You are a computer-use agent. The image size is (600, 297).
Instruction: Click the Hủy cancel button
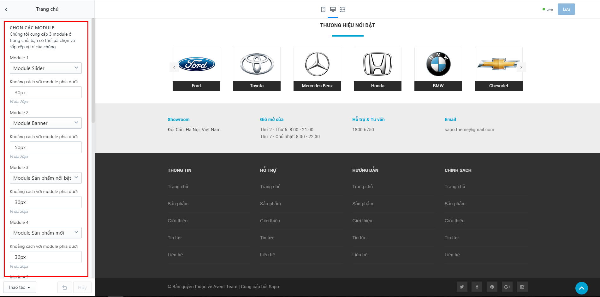82,288
